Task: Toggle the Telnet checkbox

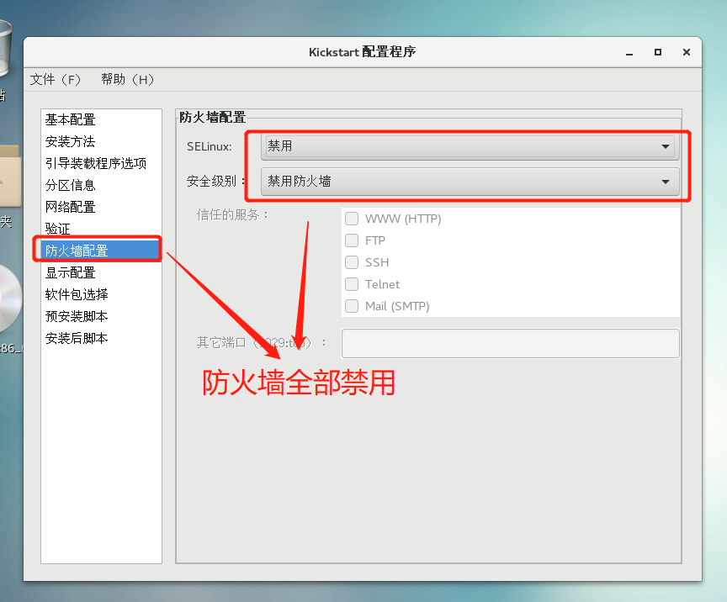Action: pyautogui.click(x=352, y=284)
